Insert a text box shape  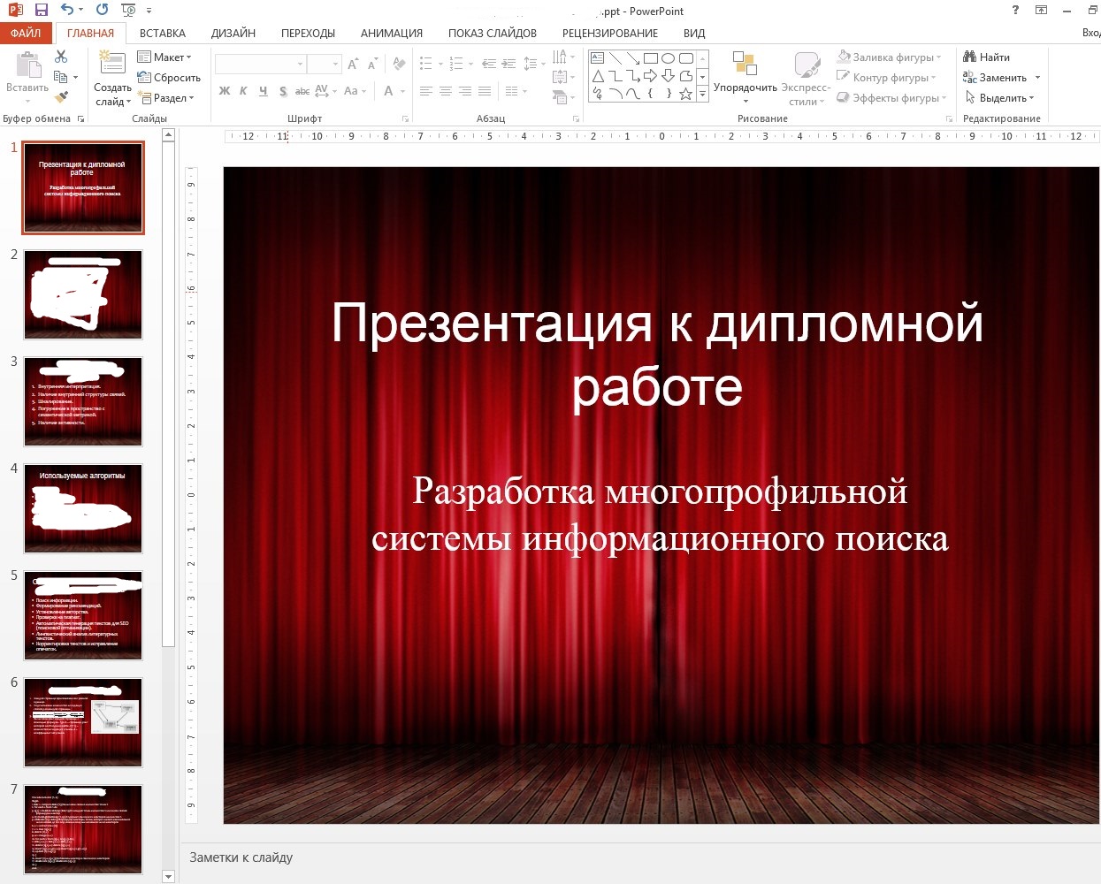point(597,58)
